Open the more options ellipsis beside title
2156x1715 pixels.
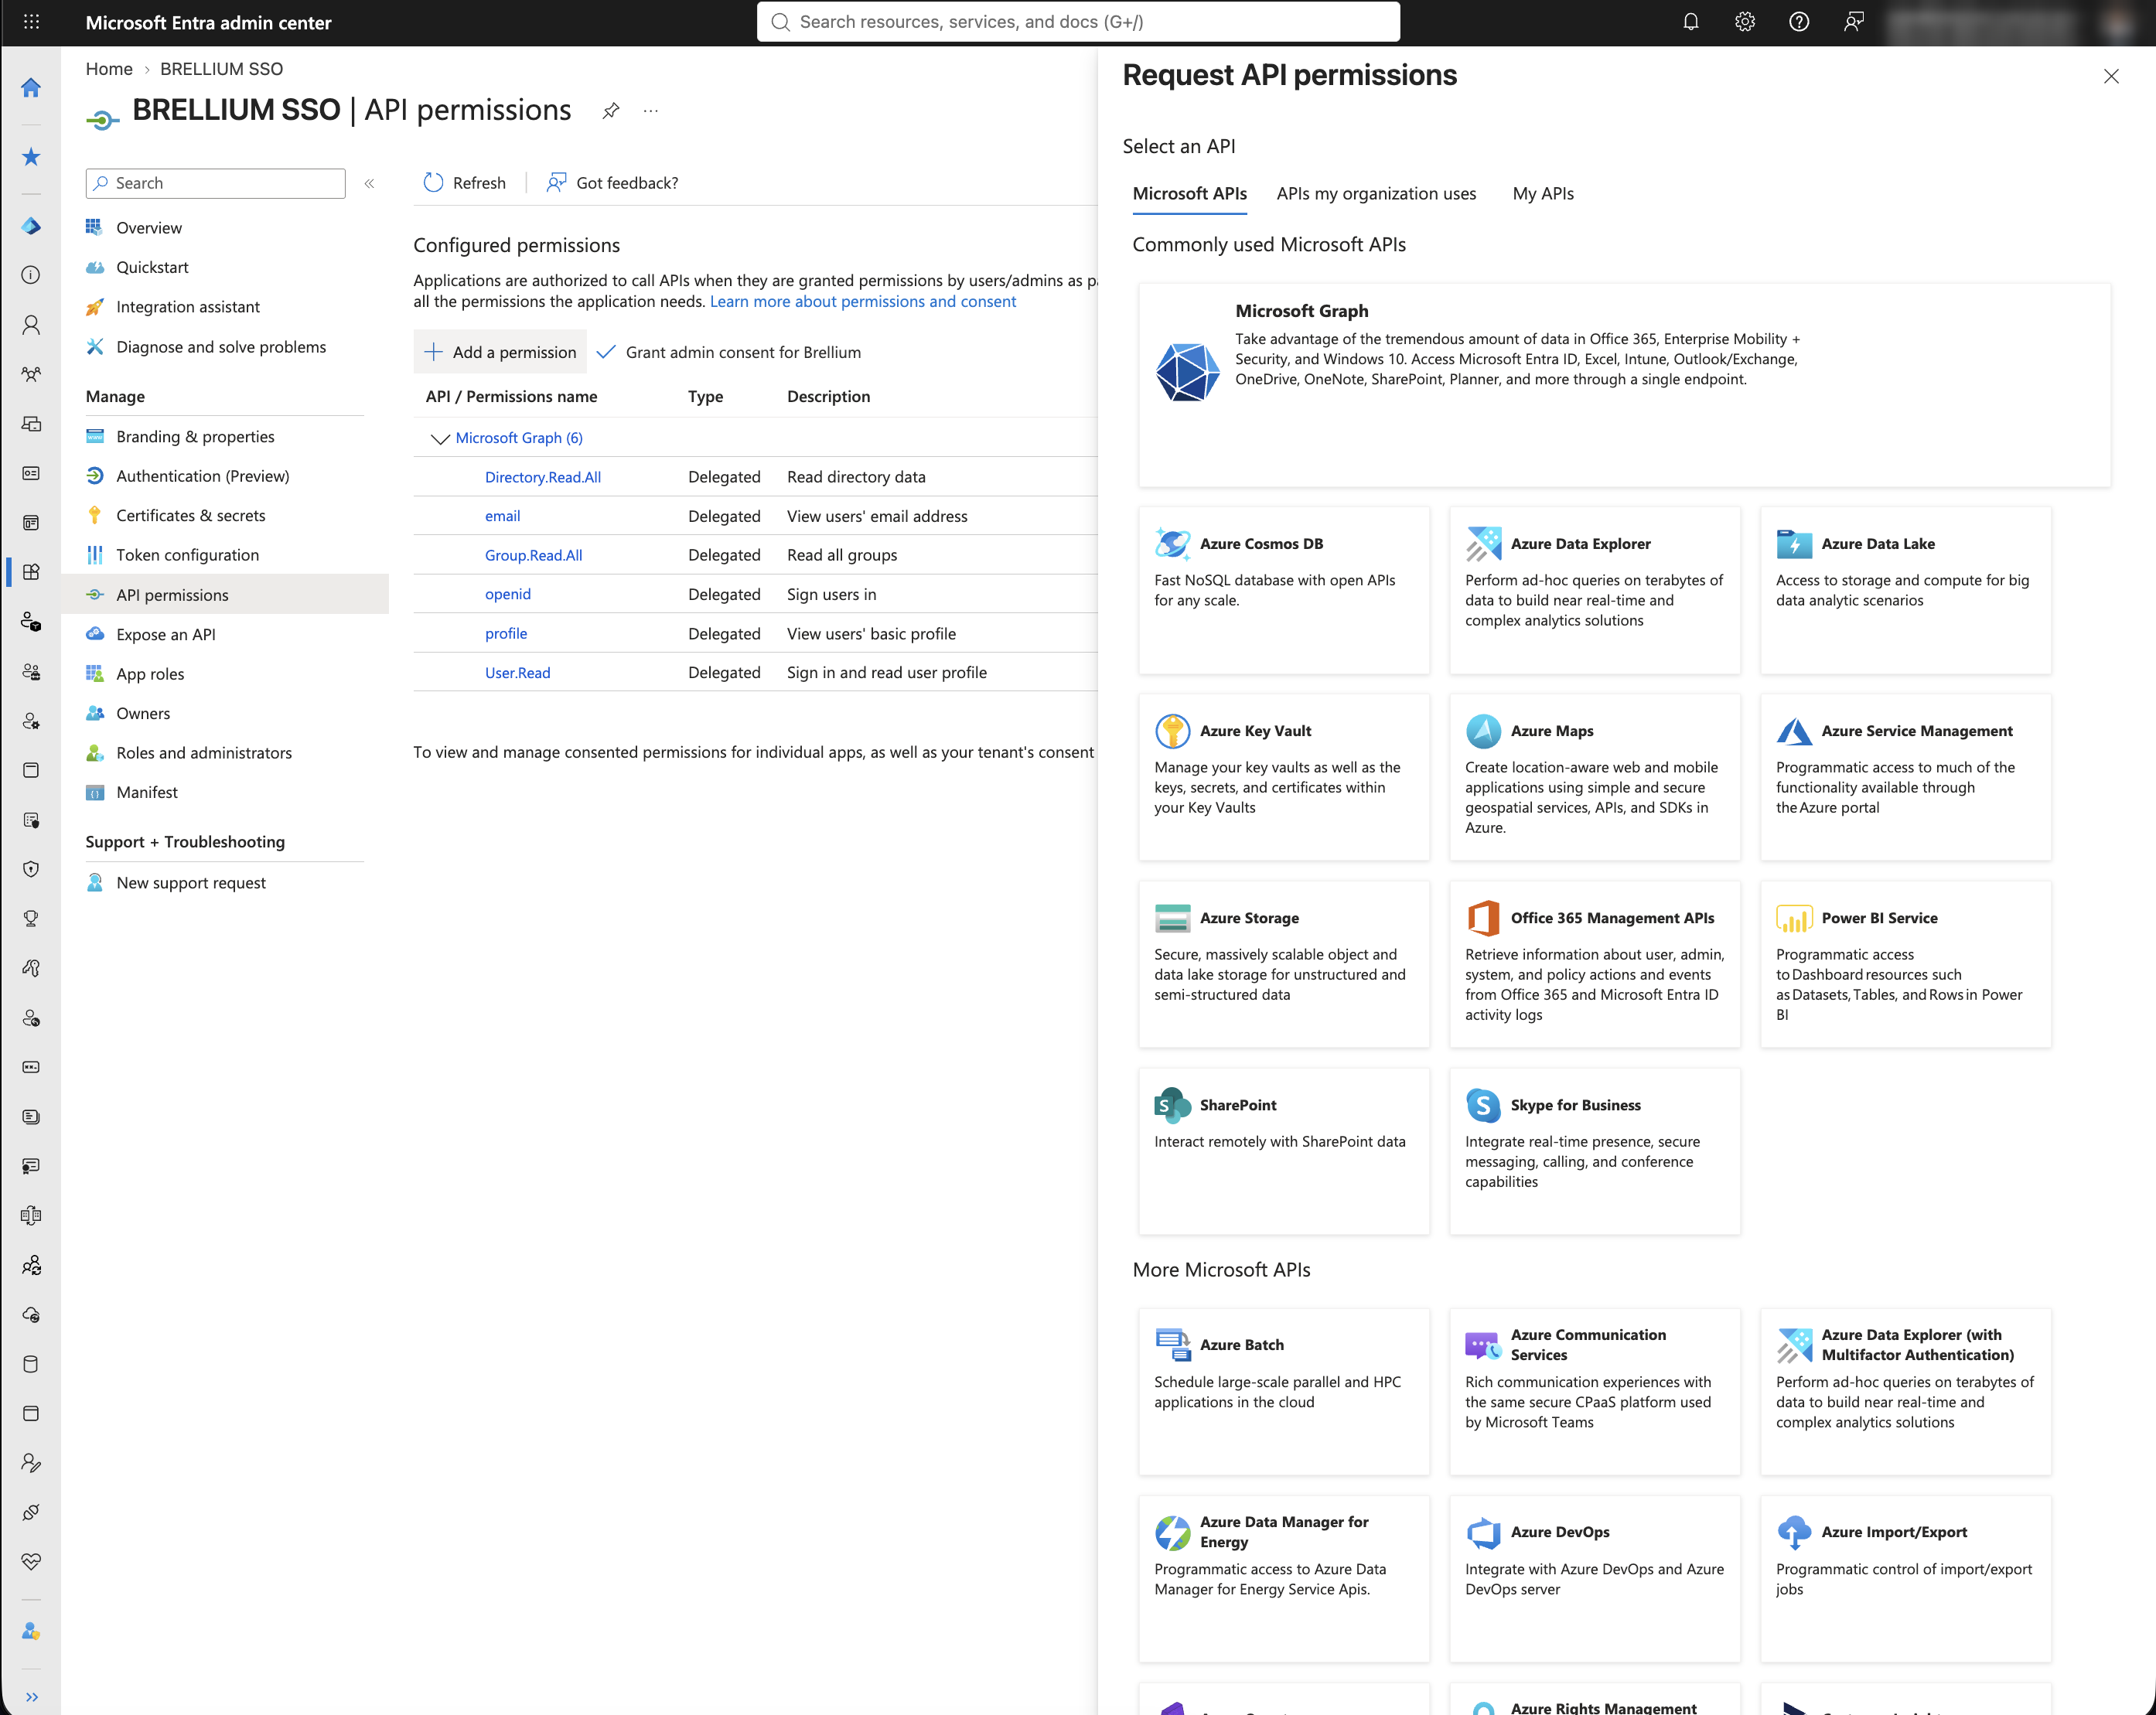pyautogui.click(x=651, y=111)
